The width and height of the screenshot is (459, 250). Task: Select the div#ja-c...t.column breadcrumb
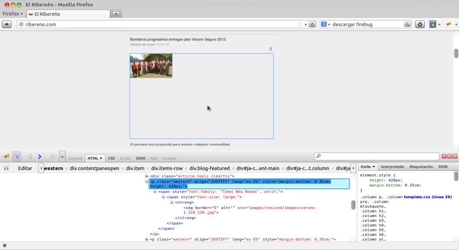308,168
